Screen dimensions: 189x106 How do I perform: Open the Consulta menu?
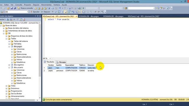[19, 5]
